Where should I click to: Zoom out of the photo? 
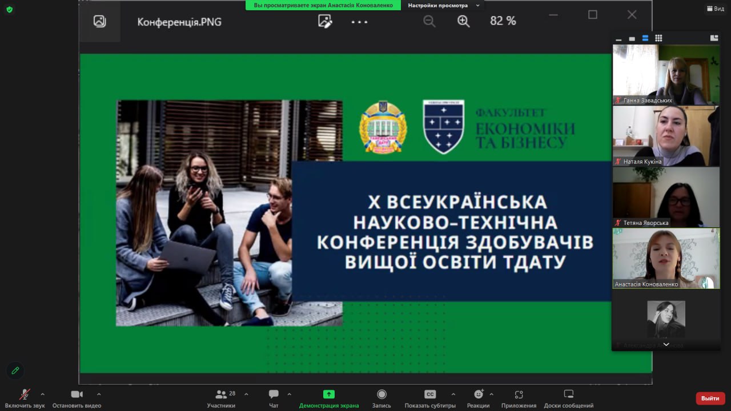[429, 22]
